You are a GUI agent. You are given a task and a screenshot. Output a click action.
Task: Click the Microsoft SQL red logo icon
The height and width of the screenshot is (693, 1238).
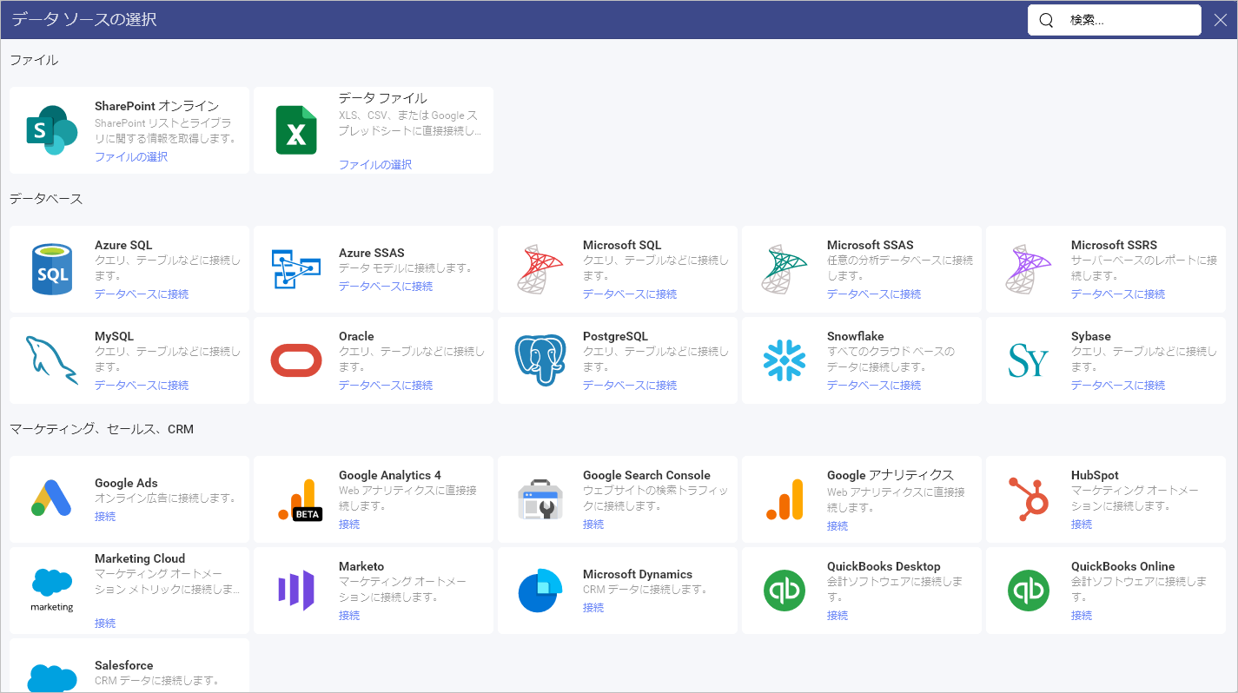[x=540, y=269]
